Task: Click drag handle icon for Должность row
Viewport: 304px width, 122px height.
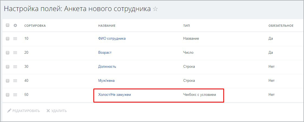Action: click(15, 67)
